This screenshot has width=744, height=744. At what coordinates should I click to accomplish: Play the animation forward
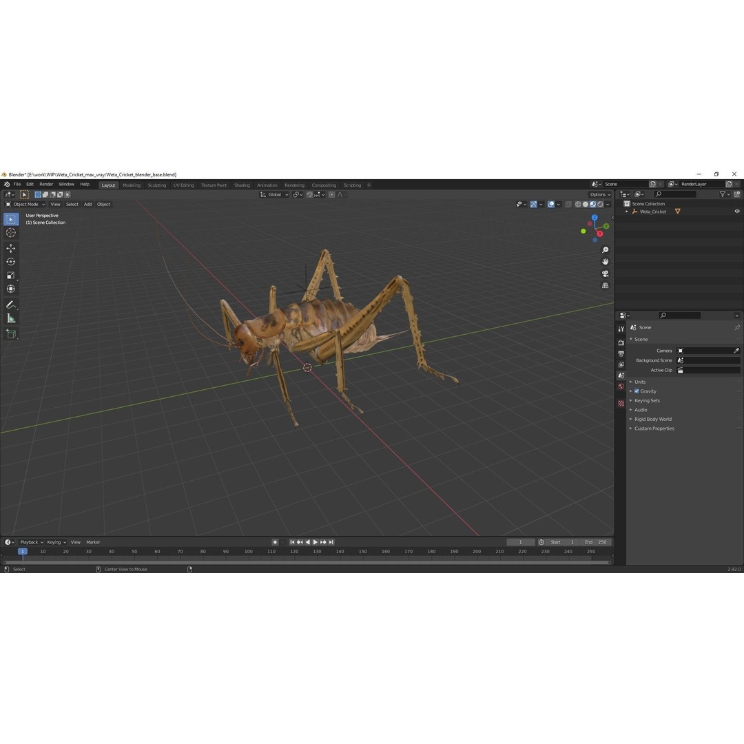click(x=316, y=542)
